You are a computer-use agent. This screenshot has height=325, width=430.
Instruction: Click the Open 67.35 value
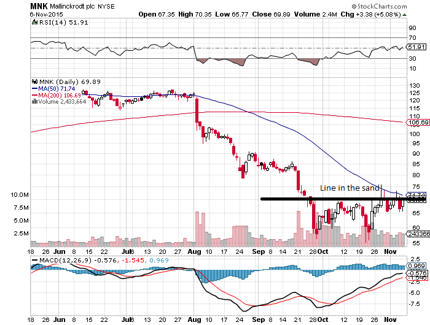click(157, 14)
